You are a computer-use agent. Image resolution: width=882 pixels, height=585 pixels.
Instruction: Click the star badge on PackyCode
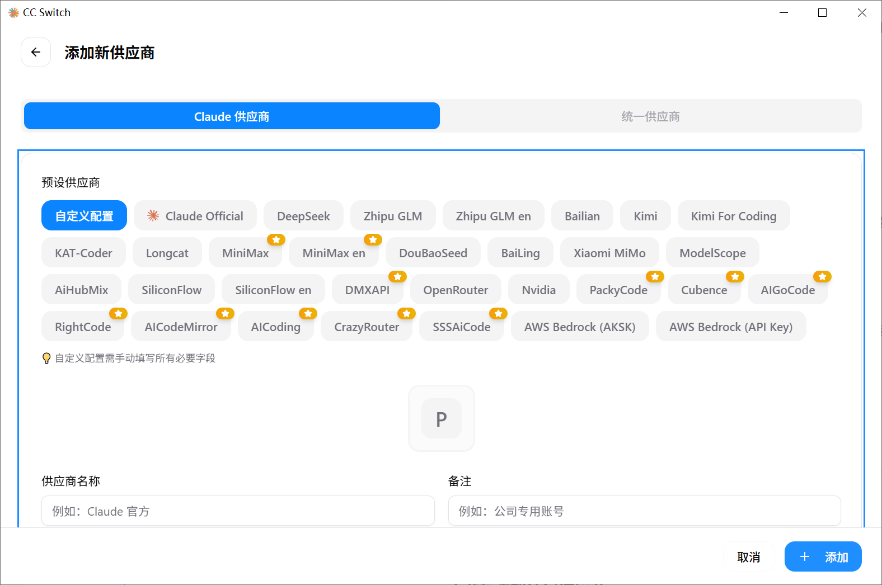click(655, 277)
